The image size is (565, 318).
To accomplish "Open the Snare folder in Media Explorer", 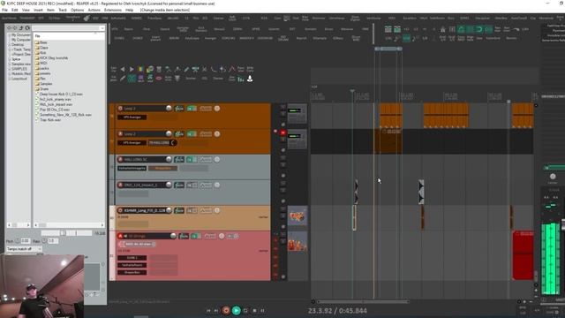I will click(x=45, y=88).
